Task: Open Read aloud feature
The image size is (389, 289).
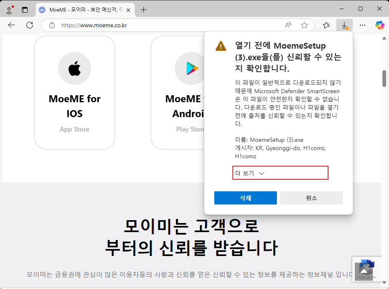Action: [288, 25]
